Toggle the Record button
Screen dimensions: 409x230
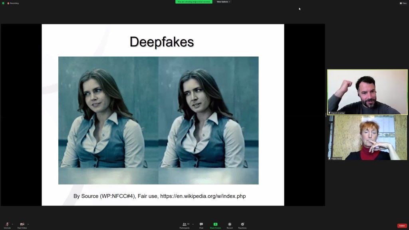[x=230, y=225]
